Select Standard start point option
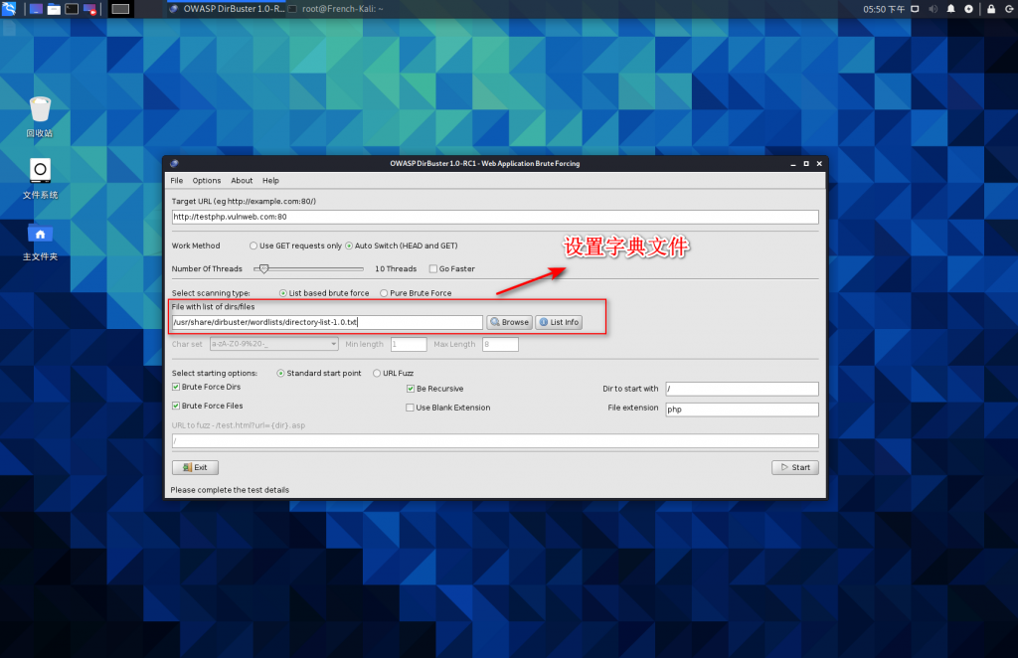 (x=319, y=373)
